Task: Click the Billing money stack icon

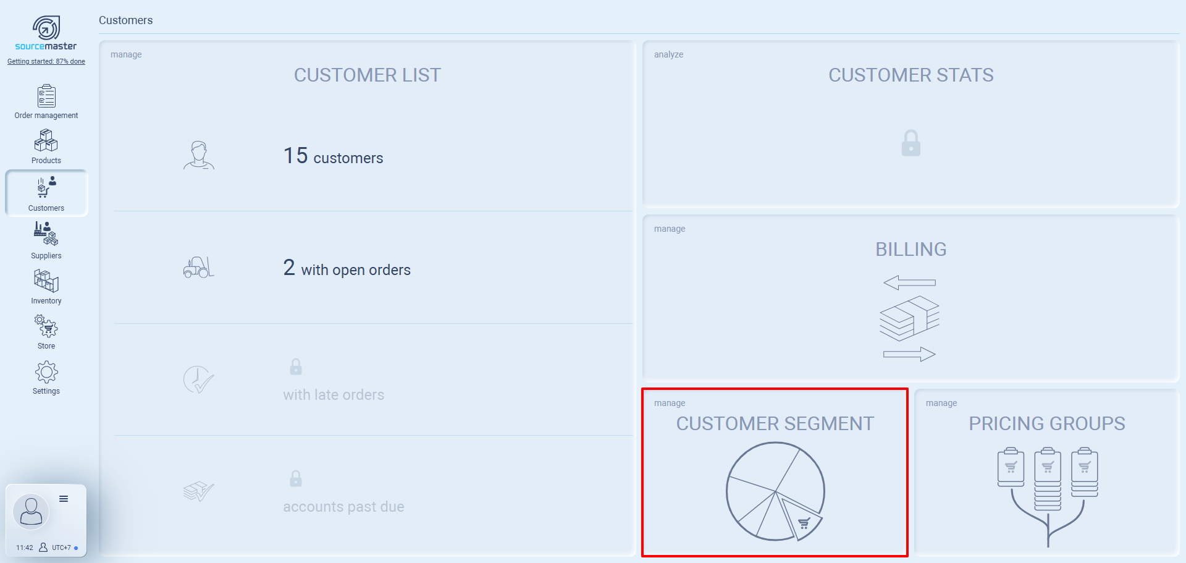Action: (910, 318)
